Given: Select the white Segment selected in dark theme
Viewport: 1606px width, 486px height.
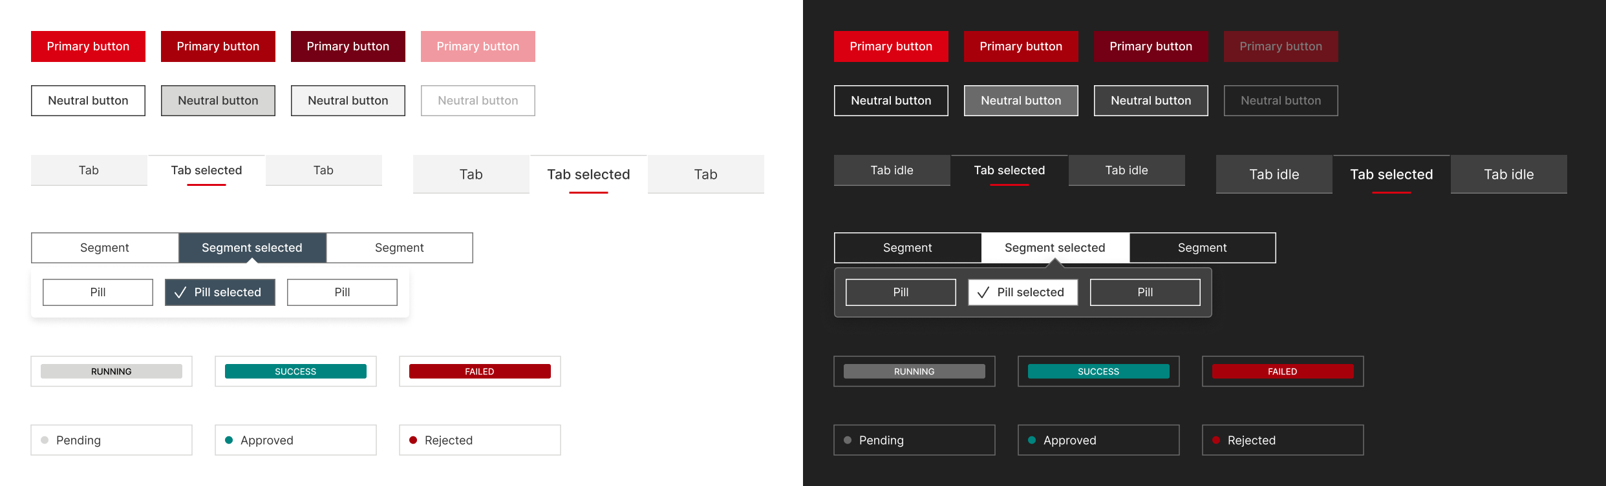Looking at the screenshot, I should click(1055, 248).
